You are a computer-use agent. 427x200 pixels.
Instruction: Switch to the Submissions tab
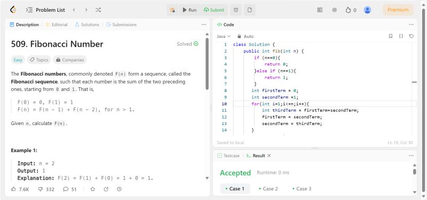(121, 24)
